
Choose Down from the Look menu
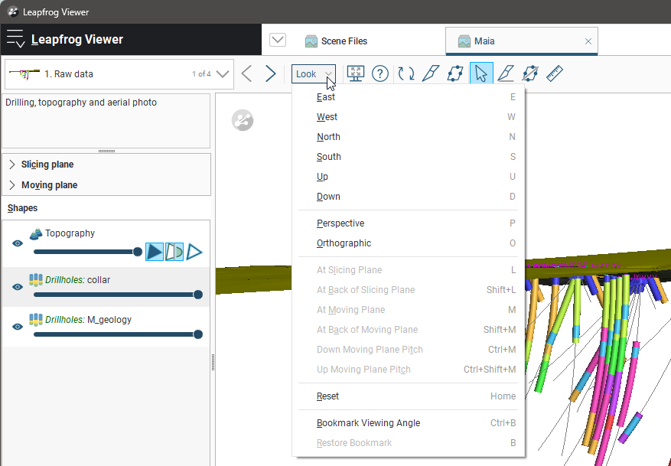coord(409,197)
